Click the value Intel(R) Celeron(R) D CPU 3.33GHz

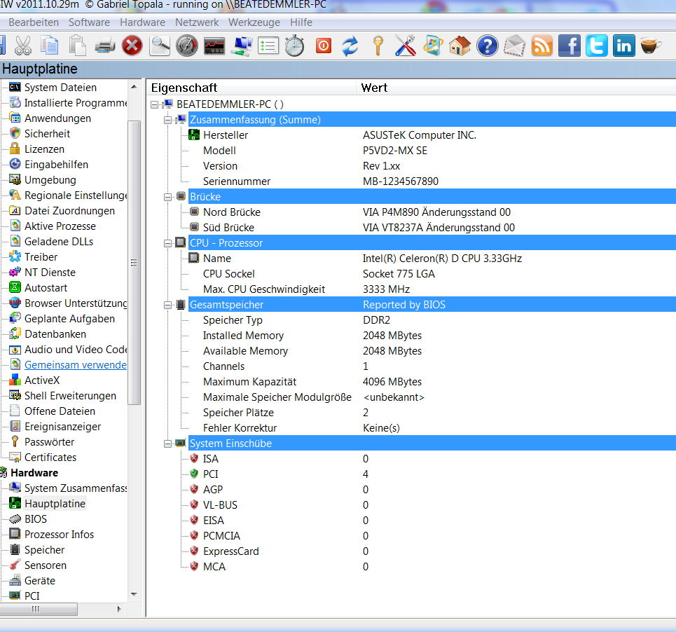pos(442,259)
